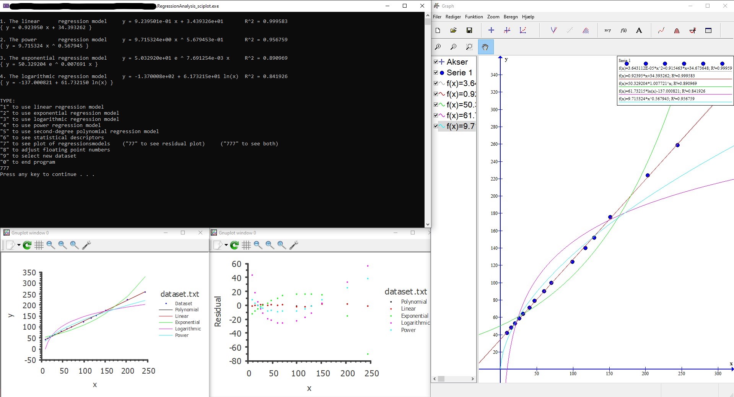
Task: Click console scrollbar up arrow
Action: tap(428, 15)
